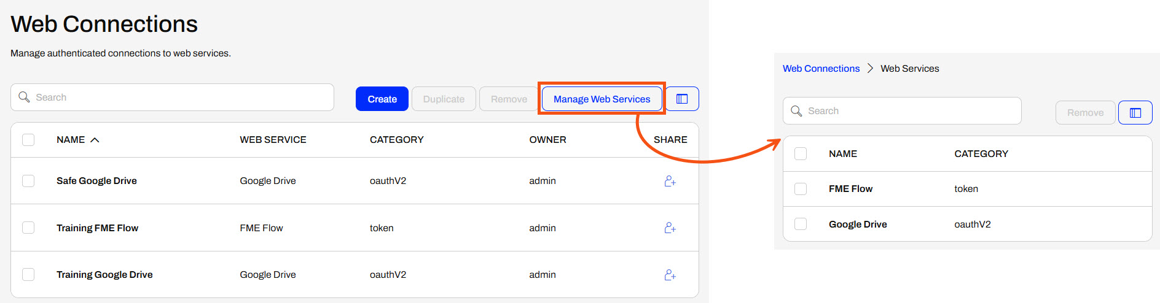Check the Training Google Drive row
The image size is (1160, 303).
pyautogui.click(x=28, y=275)
